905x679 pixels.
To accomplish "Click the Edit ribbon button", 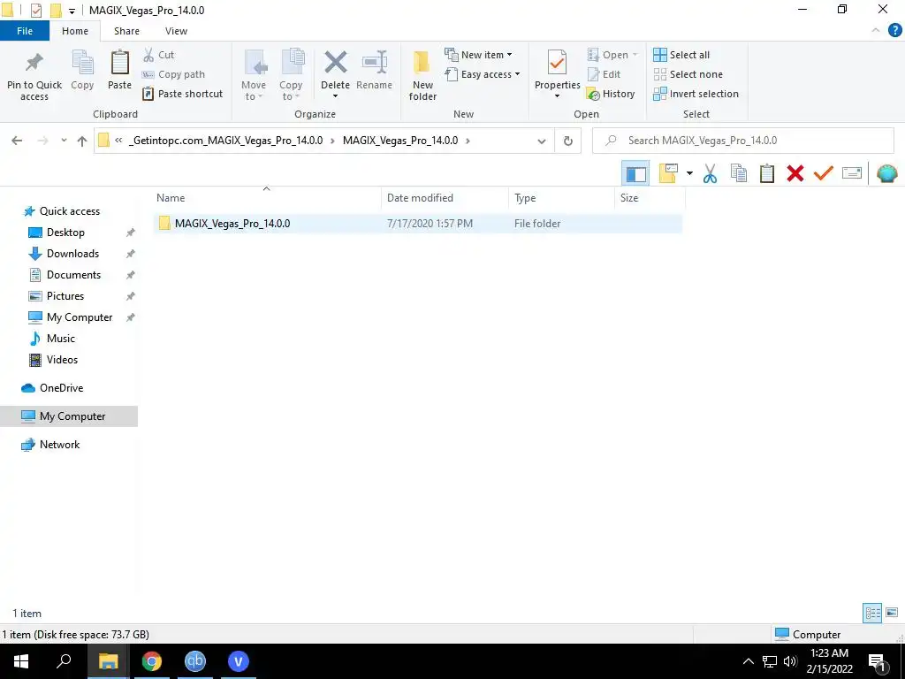I will coord(604,74).
